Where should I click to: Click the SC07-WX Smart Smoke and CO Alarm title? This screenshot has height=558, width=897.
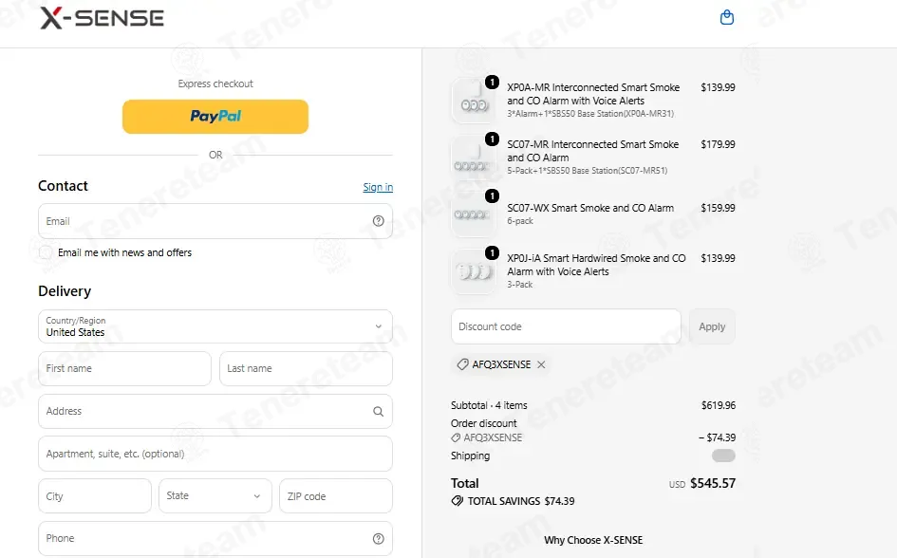pos(590,208)
